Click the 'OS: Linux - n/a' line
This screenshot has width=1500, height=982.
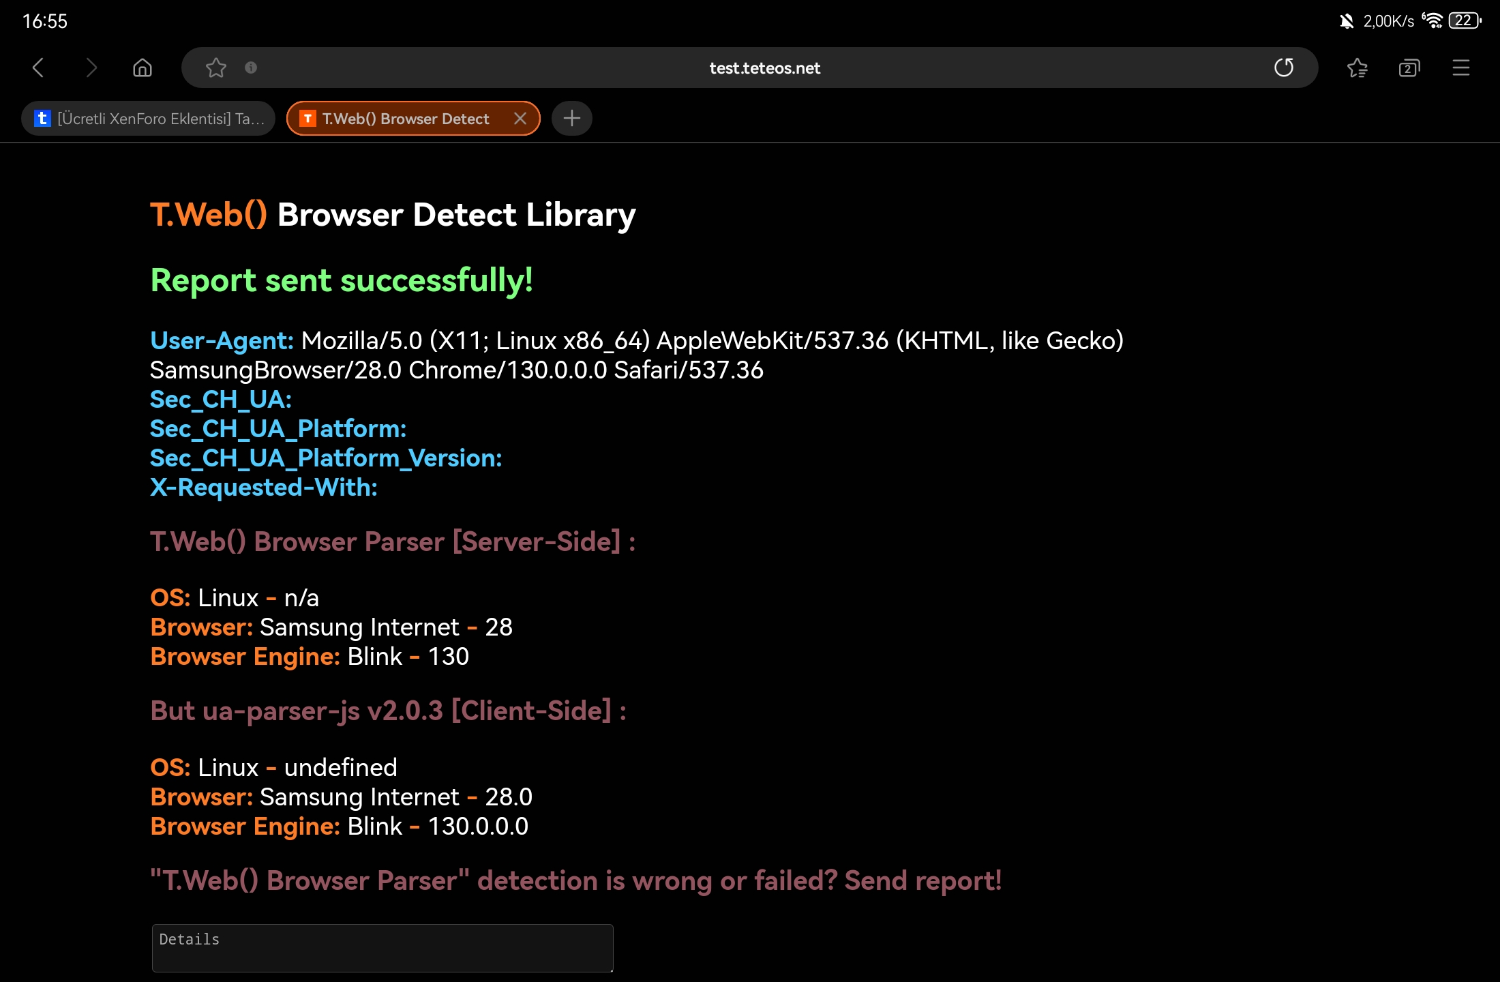[235, 597]
